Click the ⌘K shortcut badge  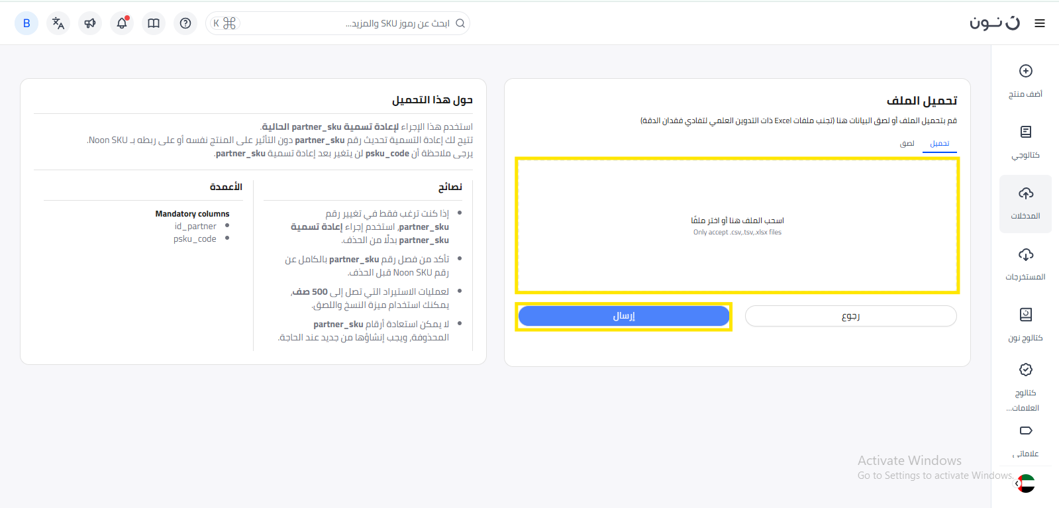click(x=224, y=23)
